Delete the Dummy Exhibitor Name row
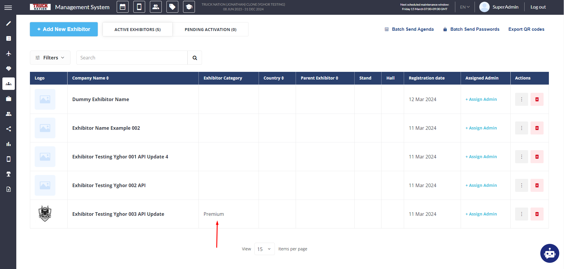 [x=537, y=99]
